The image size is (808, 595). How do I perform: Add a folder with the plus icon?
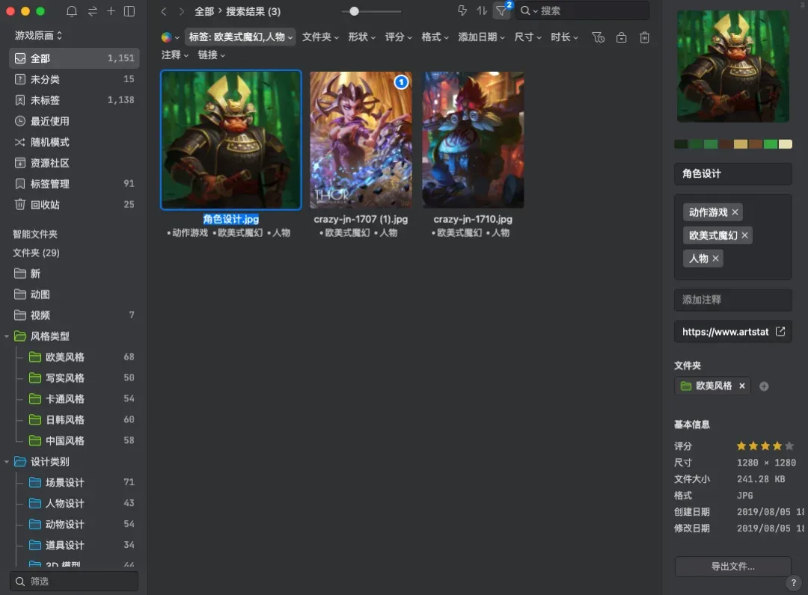click(764, 386)
